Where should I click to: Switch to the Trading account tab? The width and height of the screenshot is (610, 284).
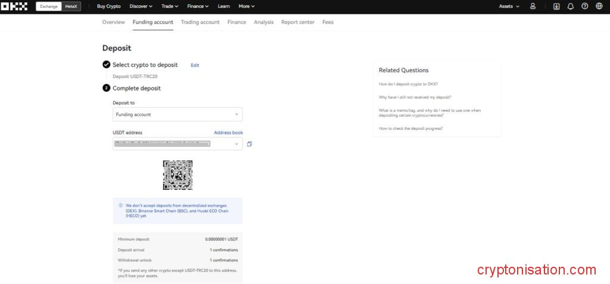point(200,22)
